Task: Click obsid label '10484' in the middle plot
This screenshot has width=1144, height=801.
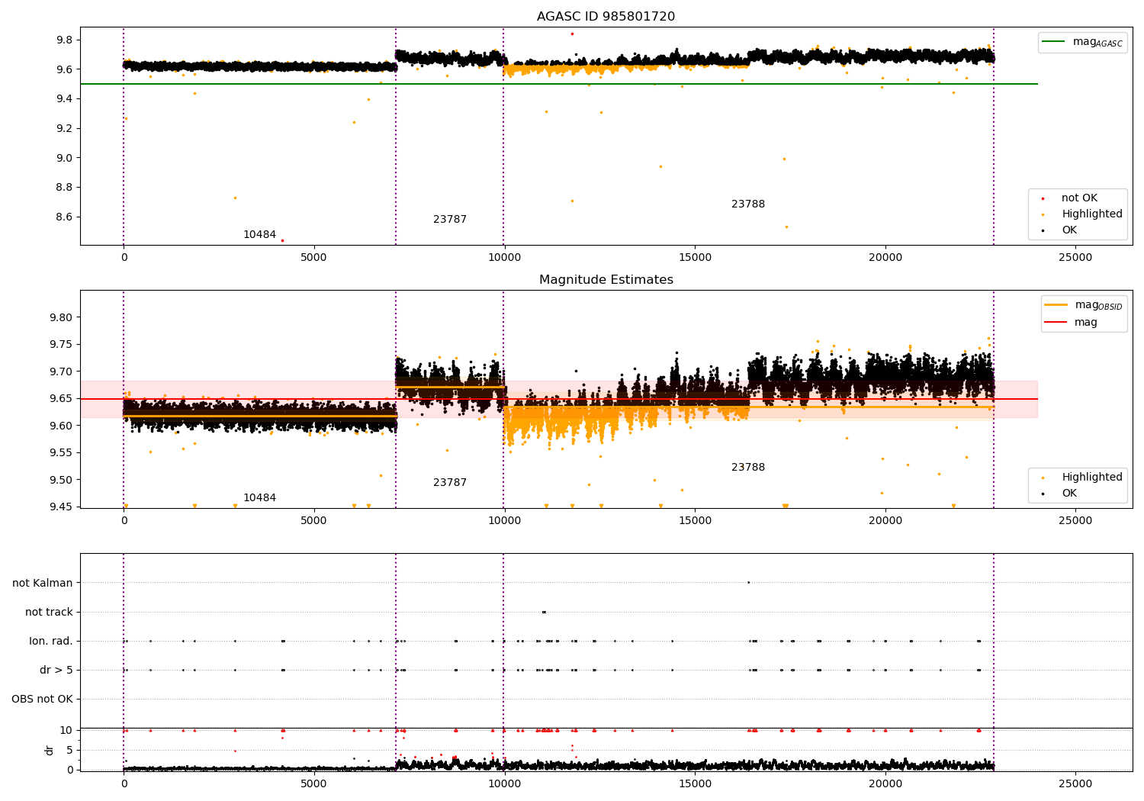Action: click(259, 498)
